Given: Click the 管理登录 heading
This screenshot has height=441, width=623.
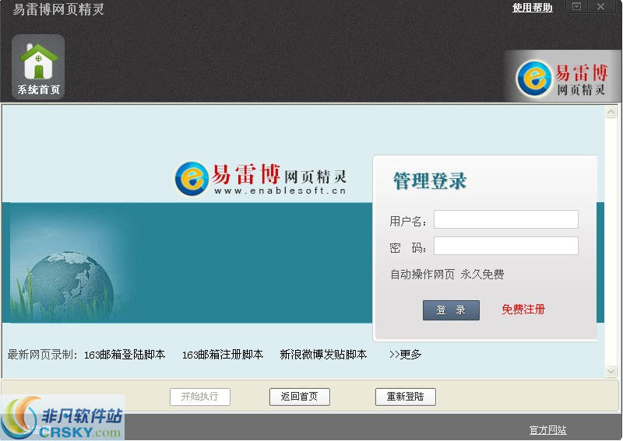Looking at the screenshot, I should coord(430,181).
